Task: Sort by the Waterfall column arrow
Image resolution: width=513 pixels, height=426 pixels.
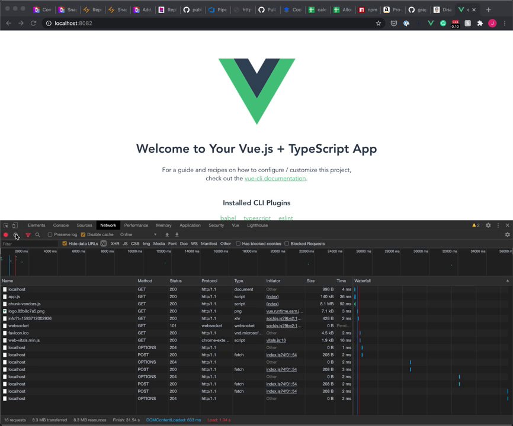Action: click(508, 280)
